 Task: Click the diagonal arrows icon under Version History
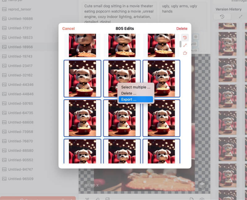[241, 16]
